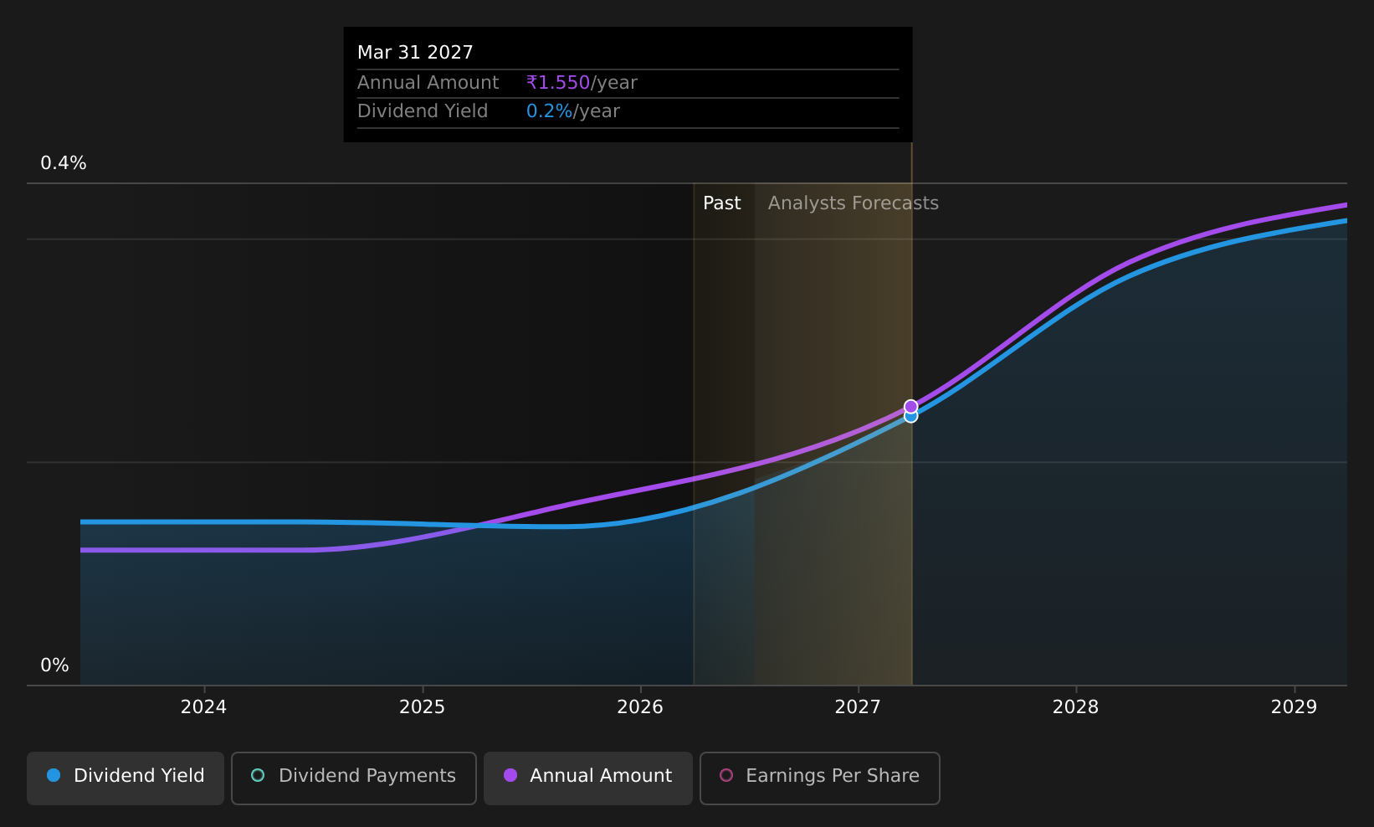Click the 2026 x-axis label
The image size is (1374, 827).
pos(640,707)
